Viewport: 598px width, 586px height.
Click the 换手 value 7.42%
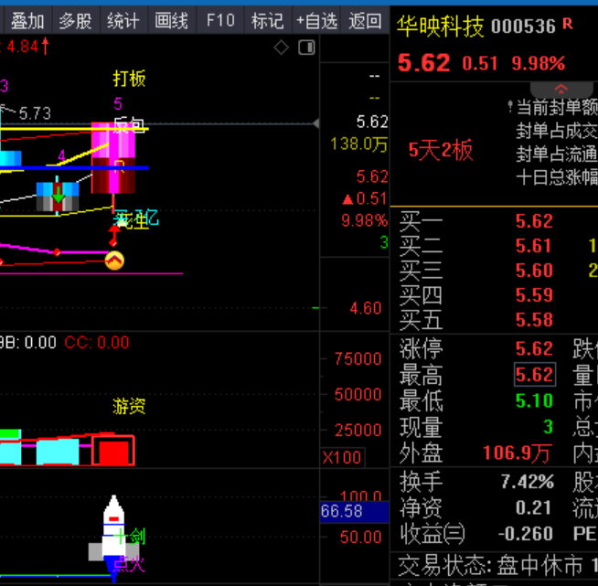pyautogui.click(x=528, y=482)
